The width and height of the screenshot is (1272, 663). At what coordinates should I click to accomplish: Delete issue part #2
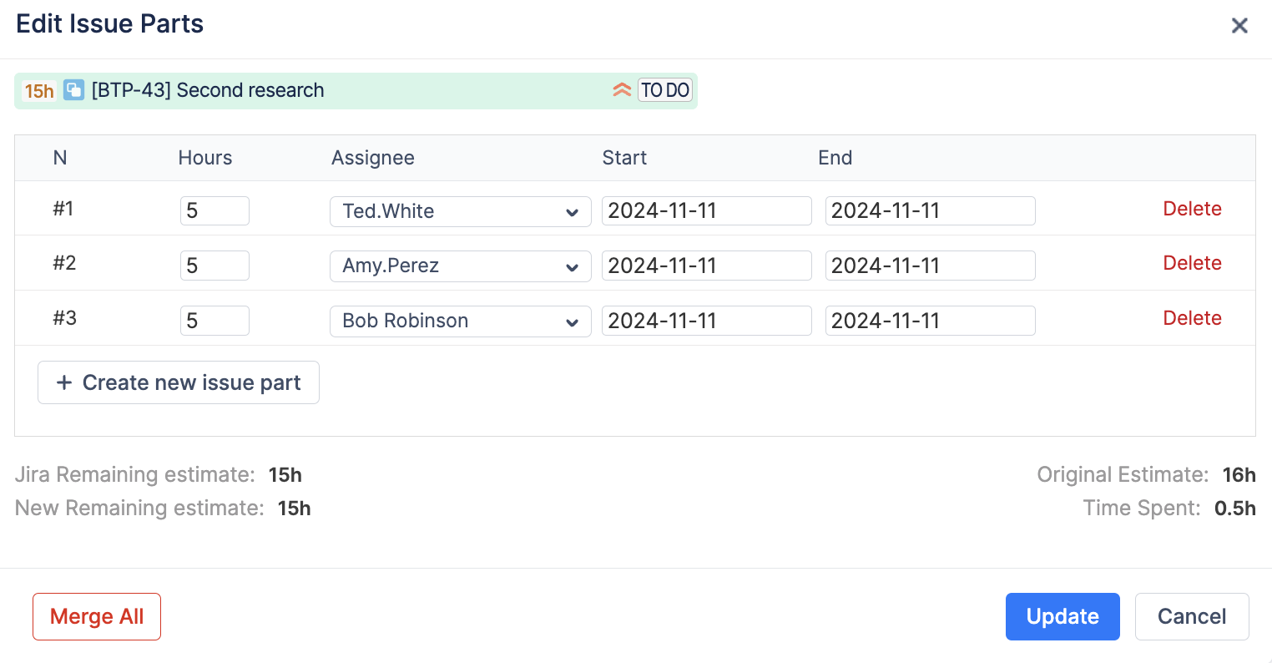[1192, 264]
